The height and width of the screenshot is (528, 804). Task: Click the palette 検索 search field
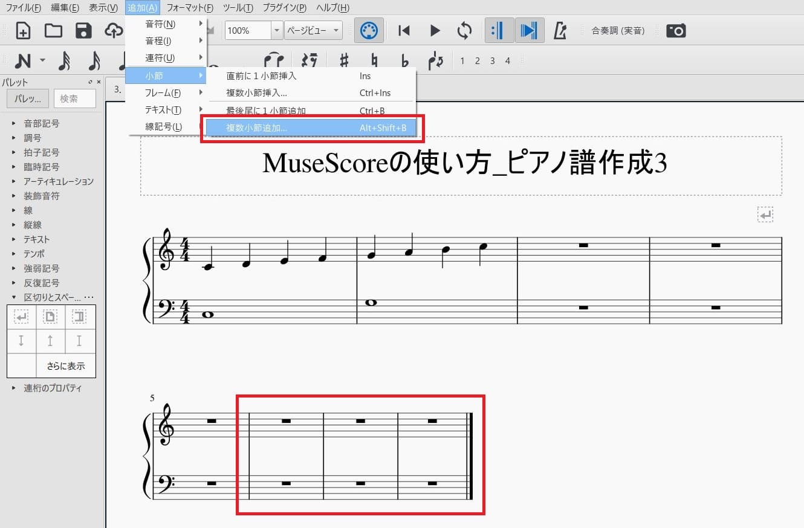(x=74, y=98)
